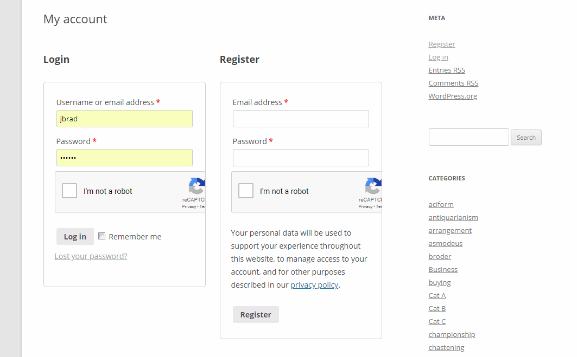The height and width of the screenshot is (357, 577).
Task: Click the Register Email address field
Action: [301, 119]
